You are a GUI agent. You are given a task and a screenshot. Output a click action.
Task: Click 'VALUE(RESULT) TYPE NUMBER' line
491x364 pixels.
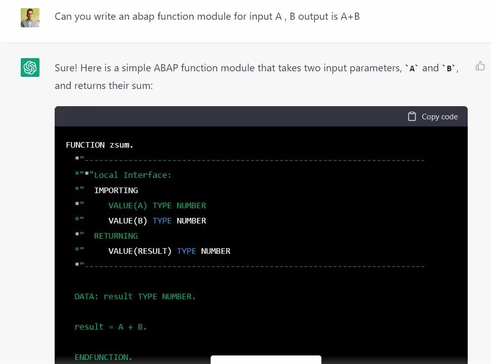(169, 251)
